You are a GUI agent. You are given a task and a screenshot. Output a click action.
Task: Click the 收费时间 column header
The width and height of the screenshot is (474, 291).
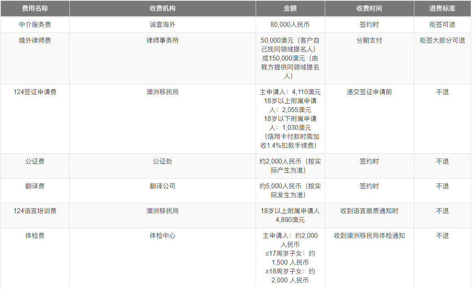coord(369,9)
